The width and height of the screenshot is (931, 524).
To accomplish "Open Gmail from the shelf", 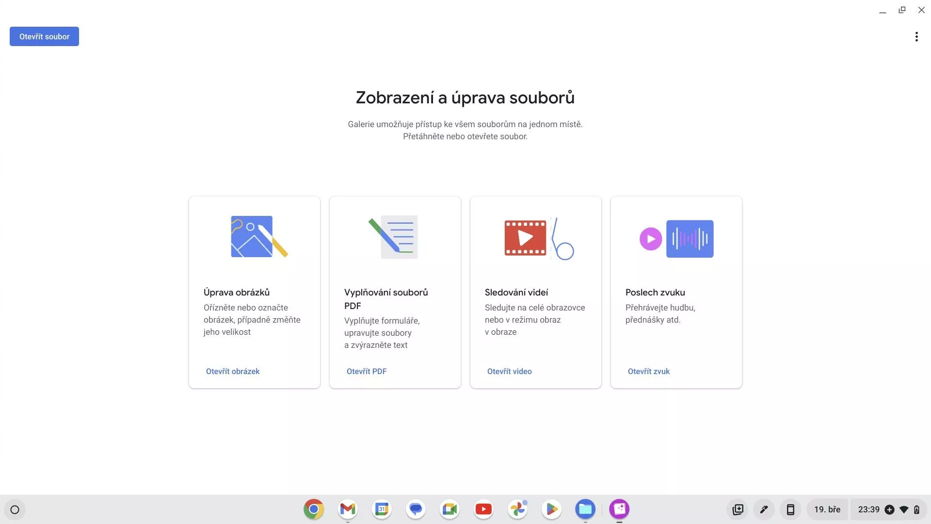I will 348,509.
